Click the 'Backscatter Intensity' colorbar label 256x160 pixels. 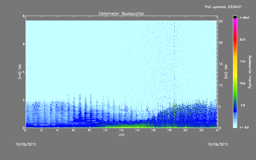click(250, 72)
